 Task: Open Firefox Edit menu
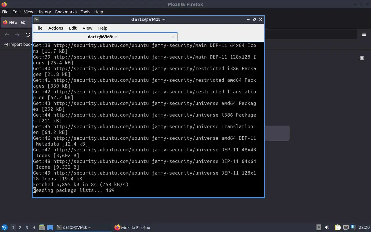16,12
